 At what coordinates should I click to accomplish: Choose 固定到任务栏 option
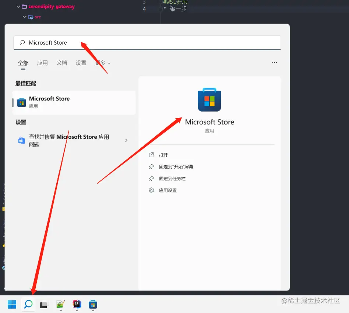[172, 179]
